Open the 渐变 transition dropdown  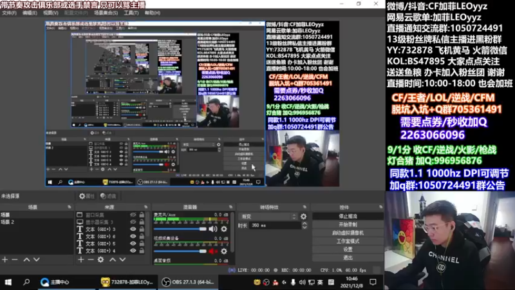click(x=268, y=217)
